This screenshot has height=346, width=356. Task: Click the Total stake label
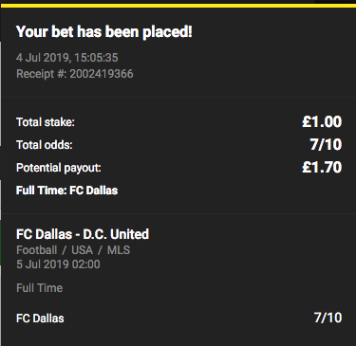tap(46, 122)
